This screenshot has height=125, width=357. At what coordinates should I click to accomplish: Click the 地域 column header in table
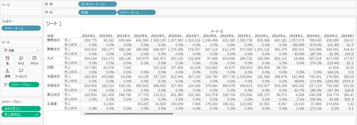[x=50, y=36]
